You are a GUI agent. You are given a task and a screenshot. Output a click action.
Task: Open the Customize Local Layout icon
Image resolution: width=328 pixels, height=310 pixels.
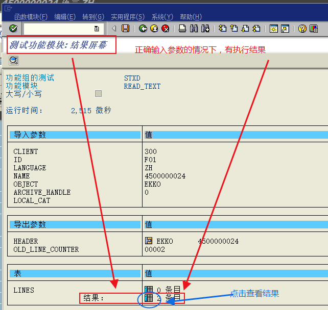pyautogui.click(x=314, y=29)
